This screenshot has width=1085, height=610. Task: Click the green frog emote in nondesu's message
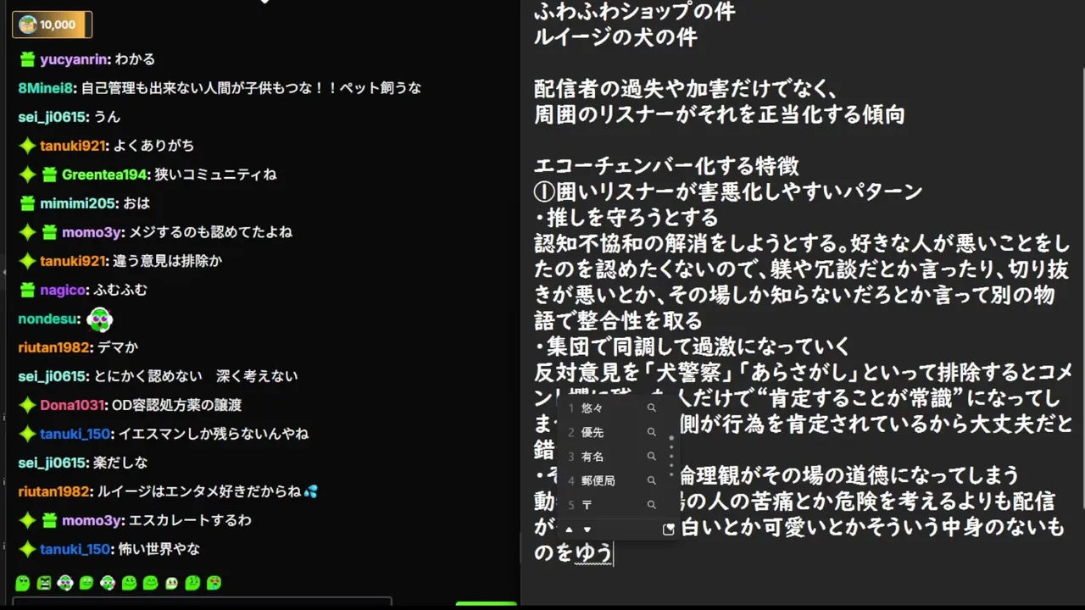pyautogui.click(x=99, y=319)
